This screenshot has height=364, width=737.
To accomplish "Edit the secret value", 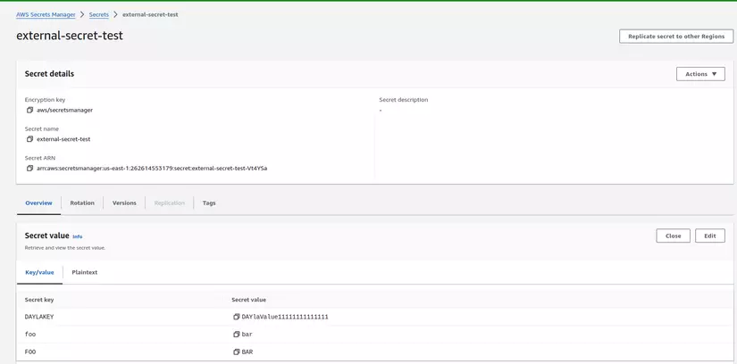I will click(709, 236).
